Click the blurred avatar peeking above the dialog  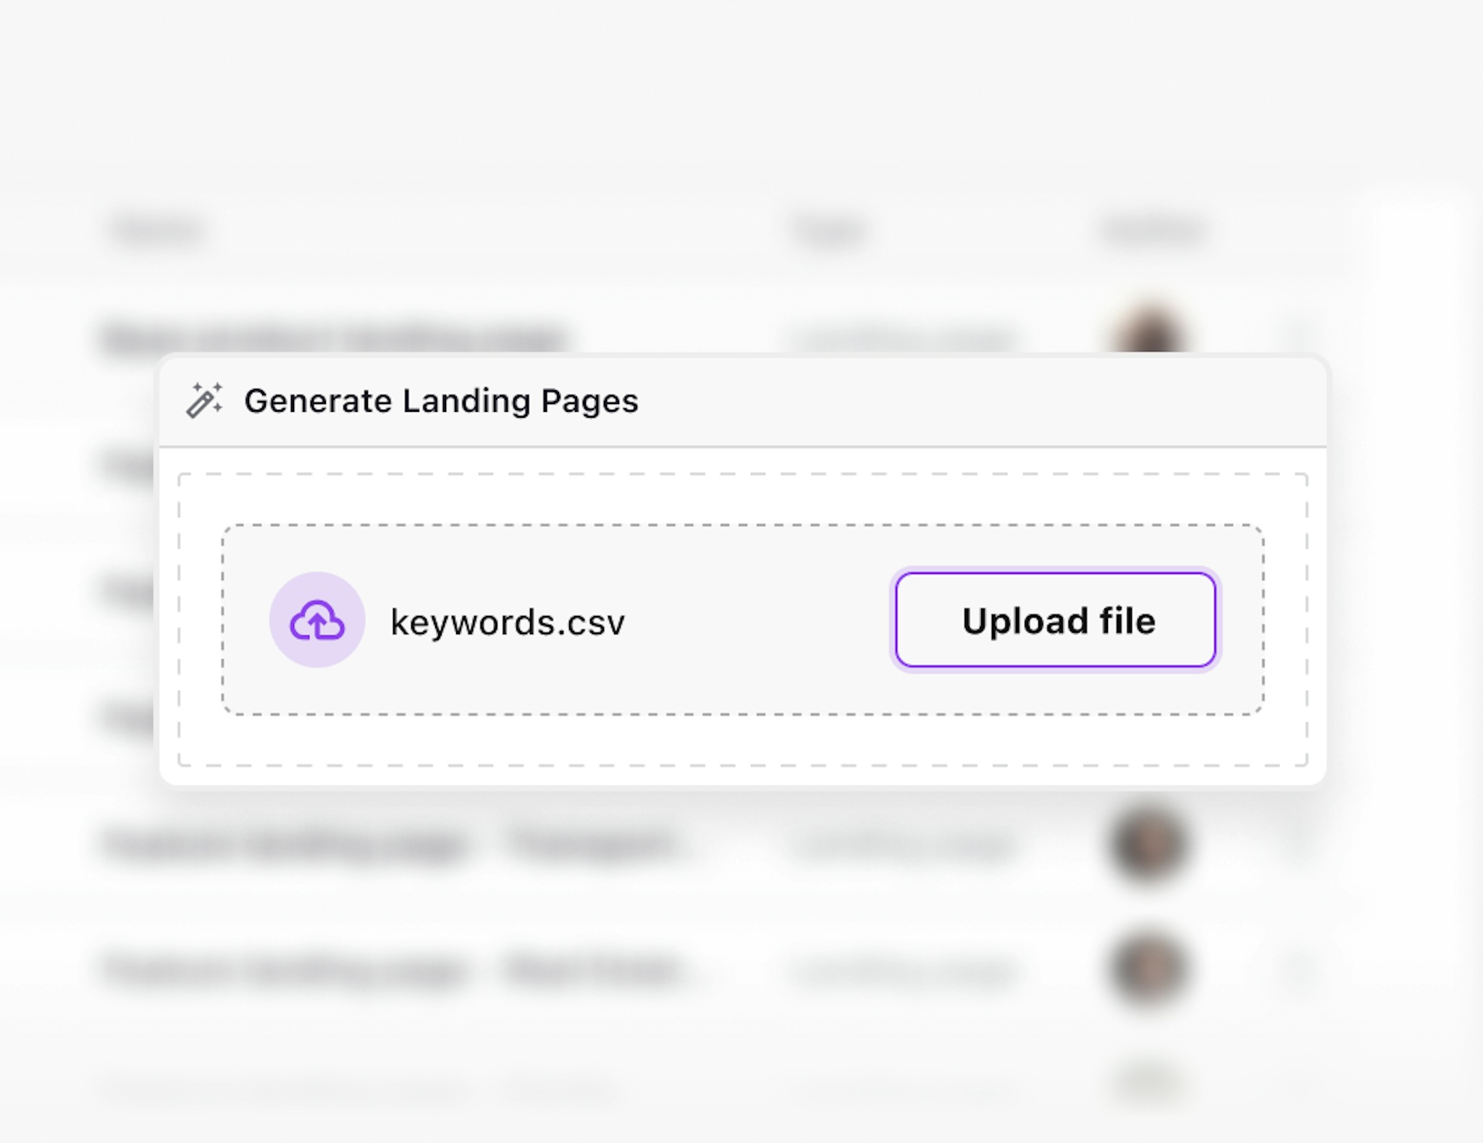pos(1148,334)
